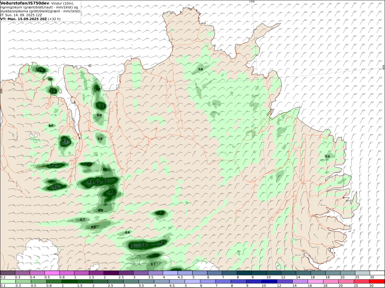Click the 2.8 precipitation value on the map
The width and height of the screenshot is (385, 288).
131,246
